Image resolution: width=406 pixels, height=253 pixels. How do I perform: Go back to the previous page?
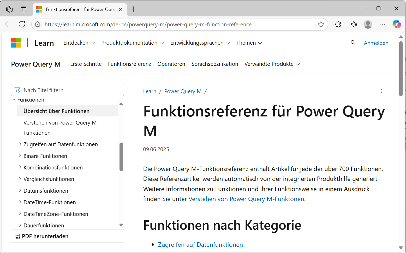(x=8, y=24)
